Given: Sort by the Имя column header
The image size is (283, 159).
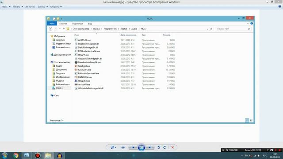Looking at the screenshot, I should click(x=96, y=35).
